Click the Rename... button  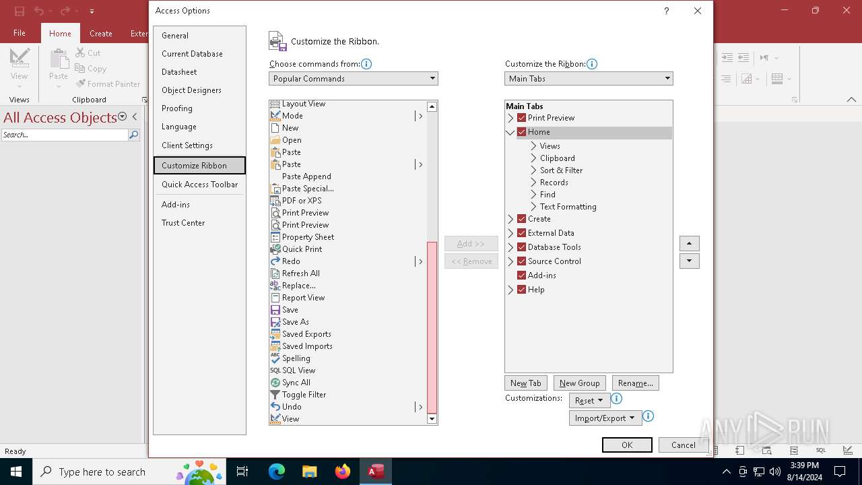(x=636, y=383)
